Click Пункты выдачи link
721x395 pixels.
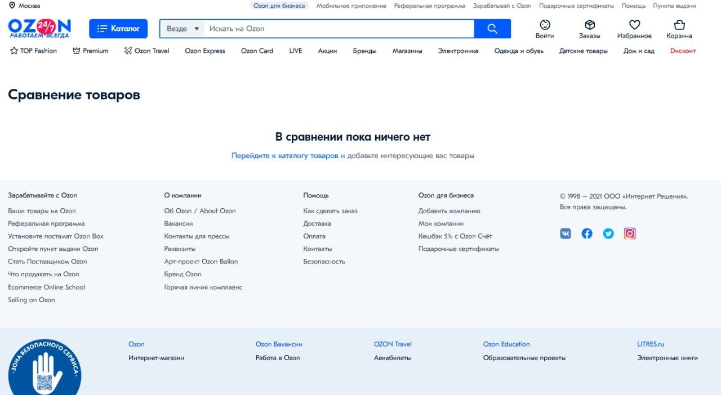pyautogui.click(x=674, y=6)
